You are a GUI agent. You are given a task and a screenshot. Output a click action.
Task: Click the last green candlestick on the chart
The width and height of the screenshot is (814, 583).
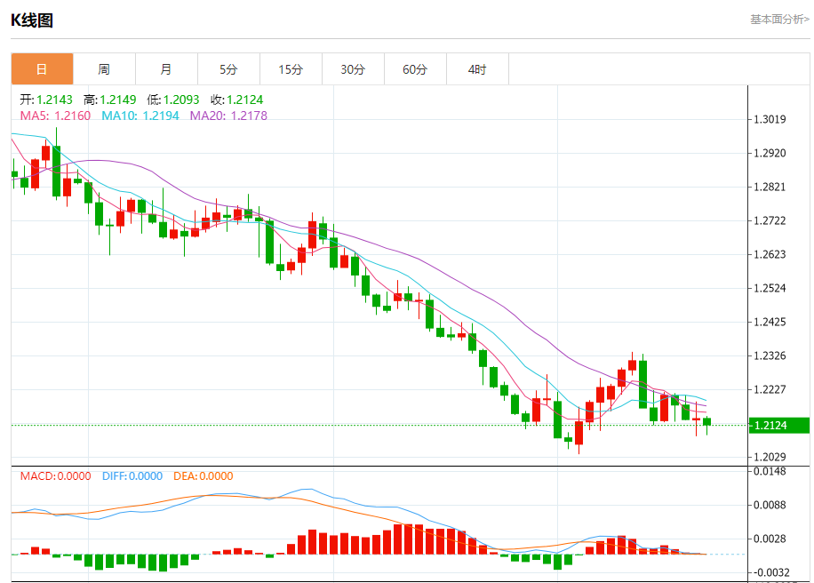point(706,423)
